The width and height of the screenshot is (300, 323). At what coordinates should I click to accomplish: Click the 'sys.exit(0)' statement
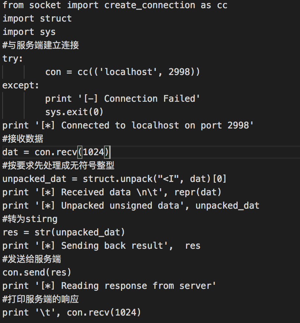pos(74,112)
